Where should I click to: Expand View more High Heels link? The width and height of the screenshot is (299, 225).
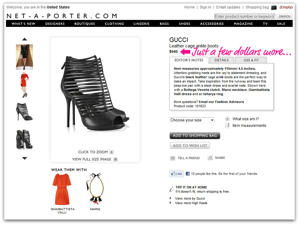(191, 203)
